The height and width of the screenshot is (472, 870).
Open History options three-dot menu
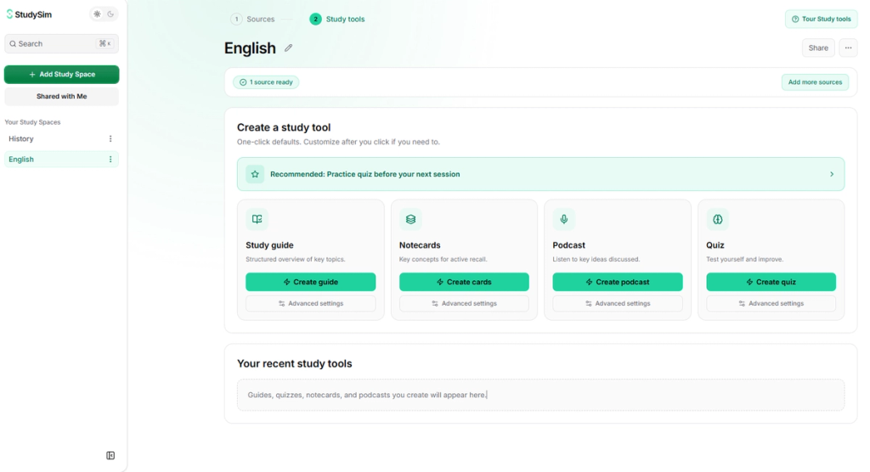tap(110, 138)
